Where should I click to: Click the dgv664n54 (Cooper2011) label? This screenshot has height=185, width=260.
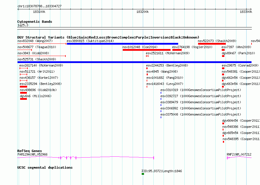click(x=241, y=121)
